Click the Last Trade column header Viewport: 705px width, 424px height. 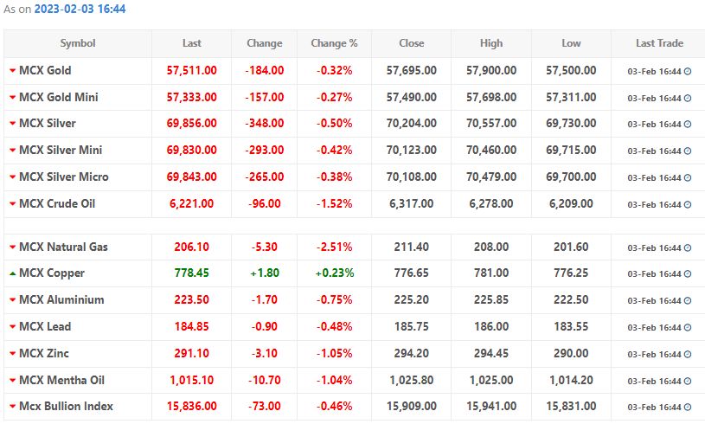660,43
